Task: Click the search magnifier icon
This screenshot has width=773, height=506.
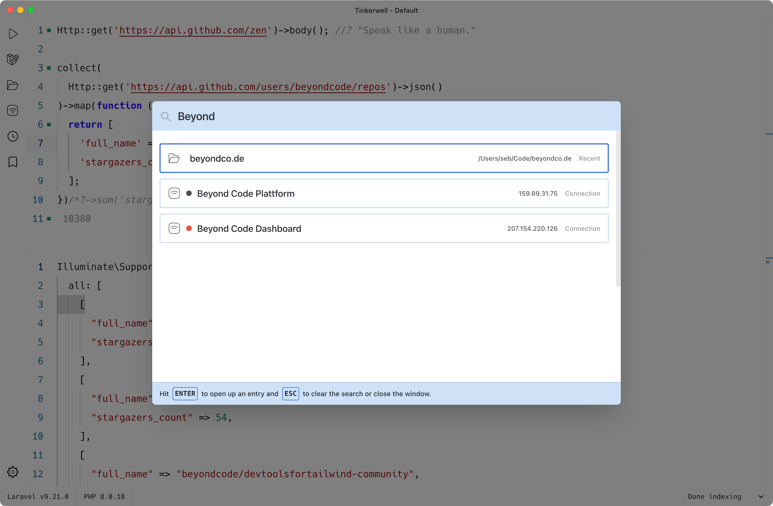Action: 166,117
